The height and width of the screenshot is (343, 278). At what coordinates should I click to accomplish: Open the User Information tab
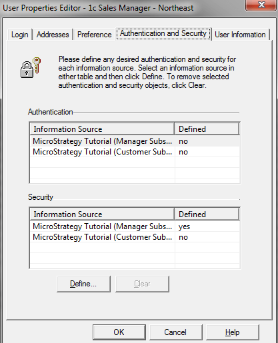[240, 35]
